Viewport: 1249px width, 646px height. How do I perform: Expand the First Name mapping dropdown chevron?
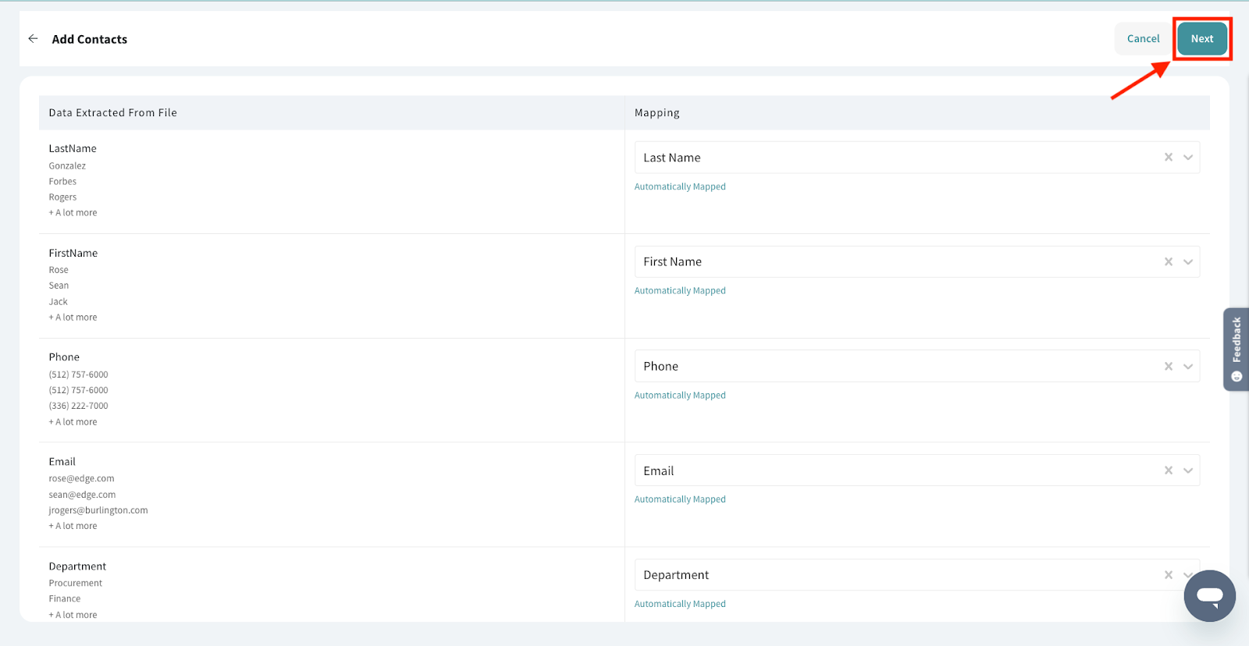[1188, 261]
